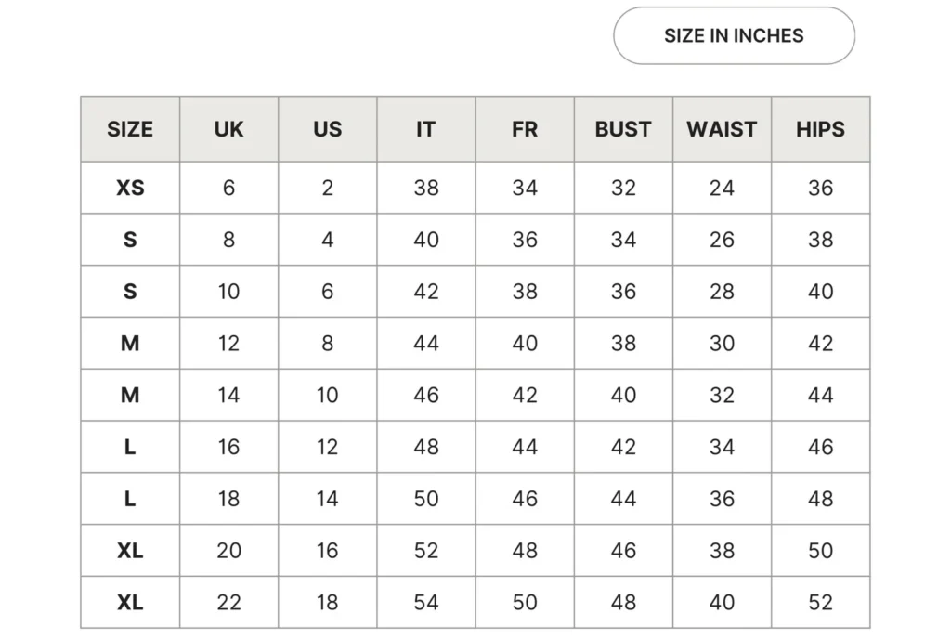Select the US size 2 cell
This screenshot has width=951, height=640.
coord(327,188)
